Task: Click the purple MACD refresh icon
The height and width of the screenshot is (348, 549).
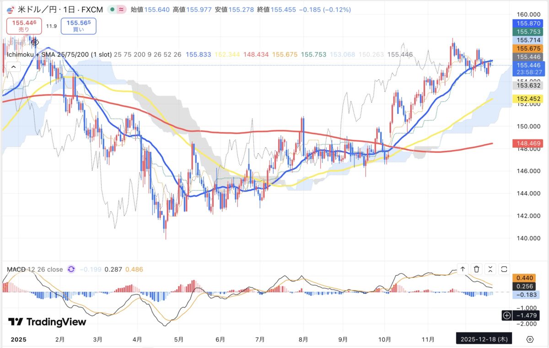Action: coord(71,269)
